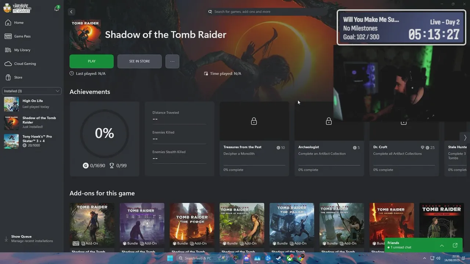Select High On Life in installed list

(x=32, y=104)
